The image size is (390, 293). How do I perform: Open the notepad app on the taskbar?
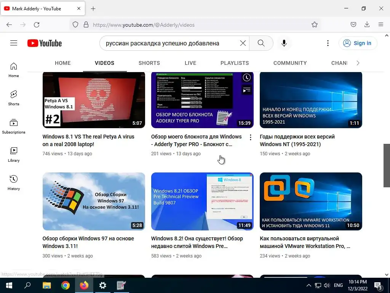[121, 285]
